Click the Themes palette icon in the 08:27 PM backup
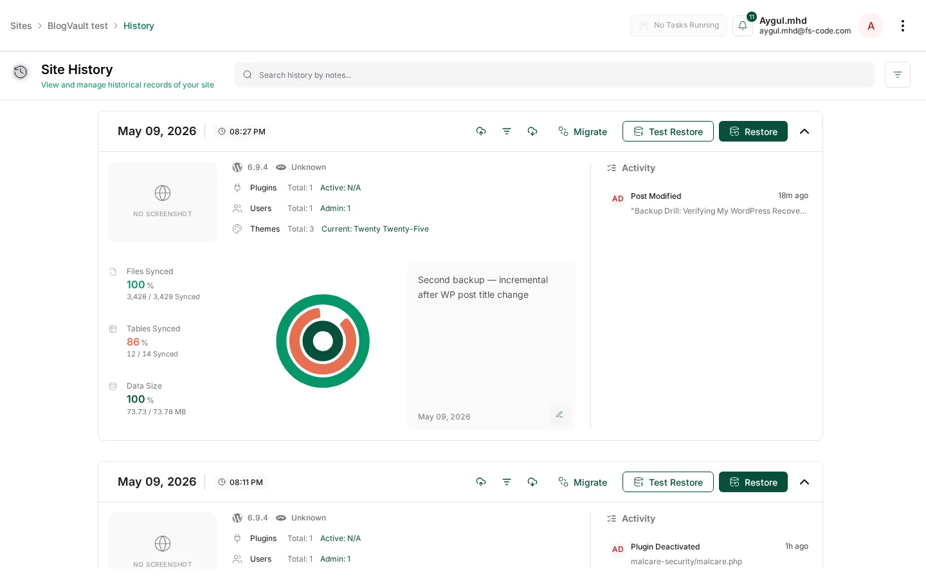This screenshot has height=579, width=926. pos(237,229)
